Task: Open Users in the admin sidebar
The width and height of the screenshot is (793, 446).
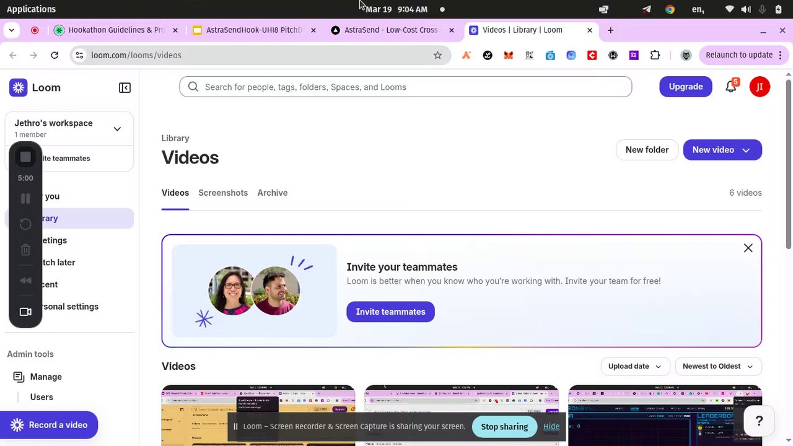Action: tap(42, 397)
